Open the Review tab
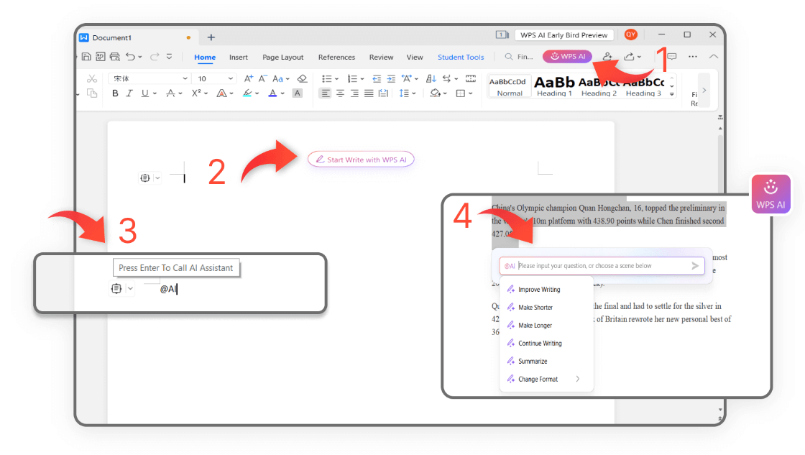805x455 pixels. 381,57
